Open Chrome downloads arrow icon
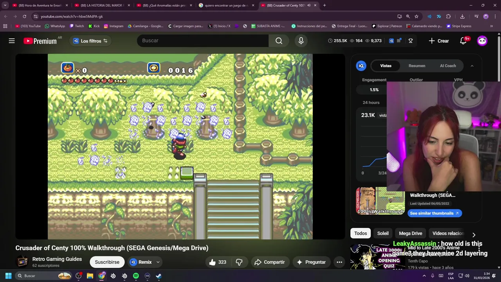The width and height of the screenshot is (501, 282). tap(462, 16)
